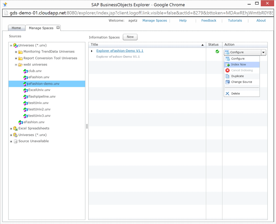
Task: Click the Source Unavailable database icon
Action: (16, 141)
